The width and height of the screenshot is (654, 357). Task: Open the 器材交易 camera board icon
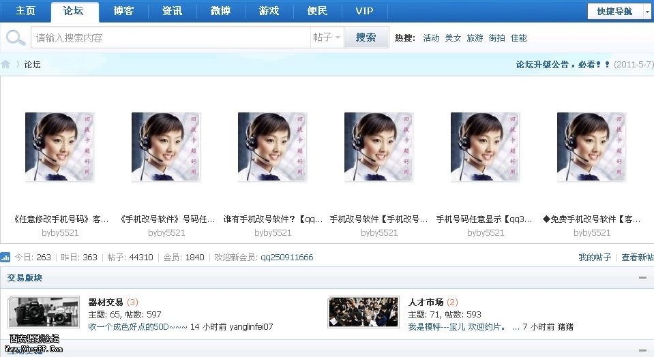44,311
